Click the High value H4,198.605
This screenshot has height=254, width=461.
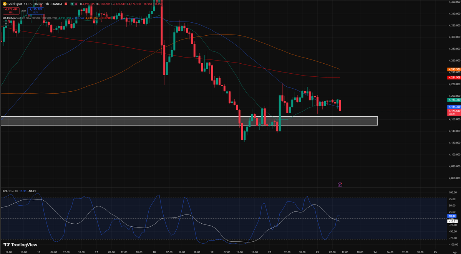click(103, 4)
